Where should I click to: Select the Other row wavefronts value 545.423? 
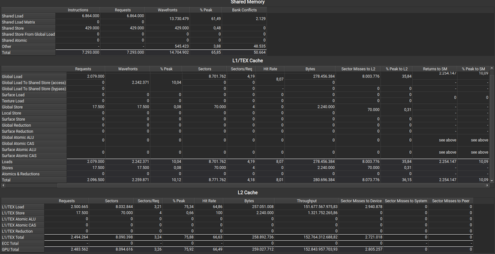click(182, 46)
